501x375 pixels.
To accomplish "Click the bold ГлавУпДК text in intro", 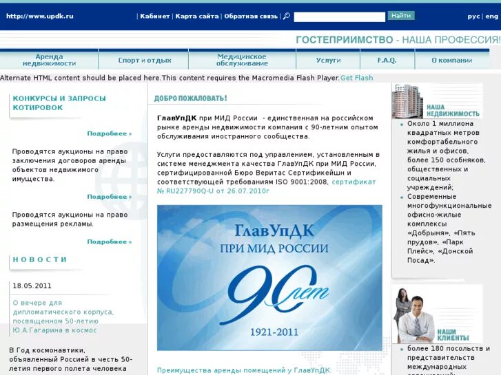I will tap(176, 118).
